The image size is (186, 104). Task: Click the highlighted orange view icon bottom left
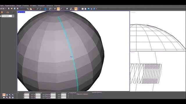[4, 95]
